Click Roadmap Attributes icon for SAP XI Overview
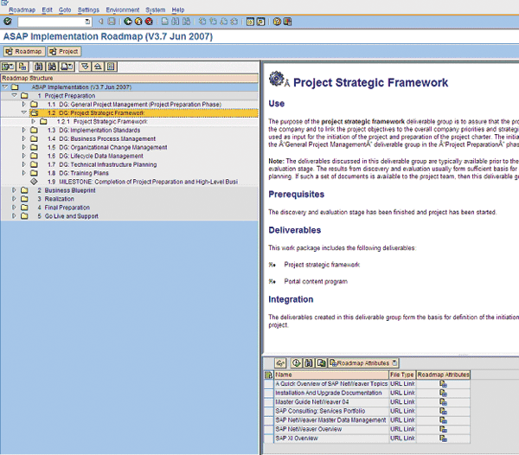Screen dimensions: 519x455 (x=443, y=439)
